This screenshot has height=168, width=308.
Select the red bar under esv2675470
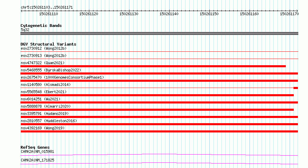coord(159,81)
